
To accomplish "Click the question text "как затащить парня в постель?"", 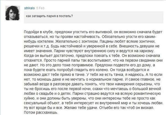I will click(x=50, y=16).
